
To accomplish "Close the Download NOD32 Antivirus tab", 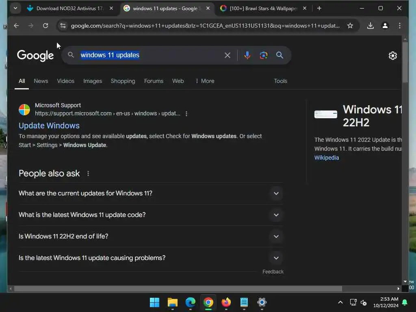I will click(111, 8).
